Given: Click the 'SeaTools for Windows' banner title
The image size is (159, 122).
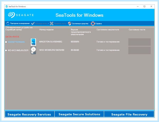Looking at the screenshot, I should coord(79,15).
